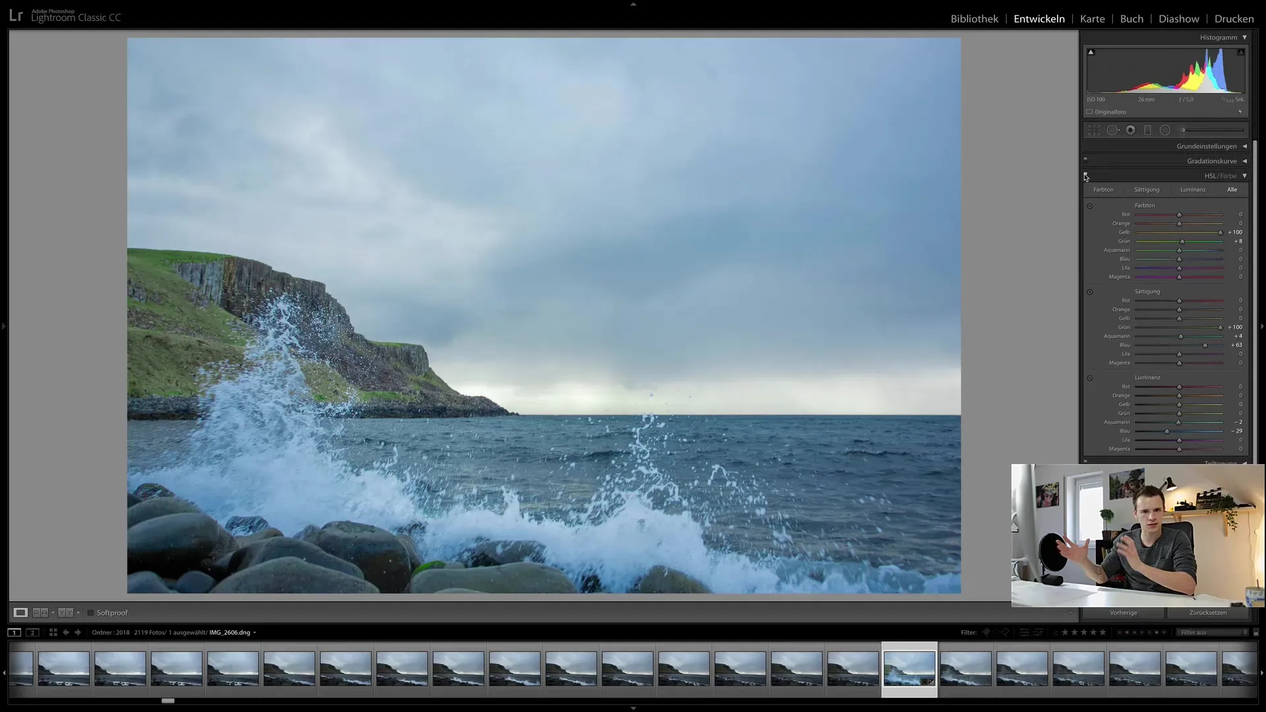Viewport: 1266px width, 712px height.
Task: Select the highlighted filmstrip thumbnail
Action: click(x=909, y=669)
